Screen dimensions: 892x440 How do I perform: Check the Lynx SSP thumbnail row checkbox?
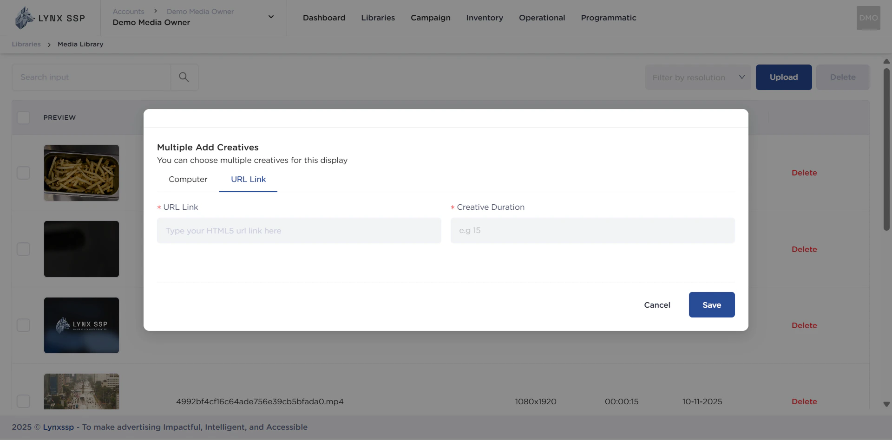pyautogui.click(x=23, y=325)
